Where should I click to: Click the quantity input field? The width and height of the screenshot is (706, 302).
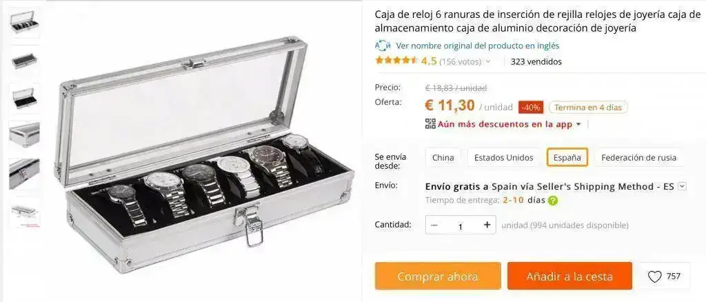pyautogui.click(x=460, y=225)
